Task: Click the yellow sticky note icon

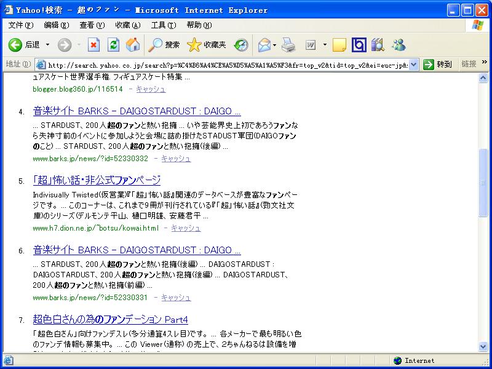Action: click(x=339, y=45)
